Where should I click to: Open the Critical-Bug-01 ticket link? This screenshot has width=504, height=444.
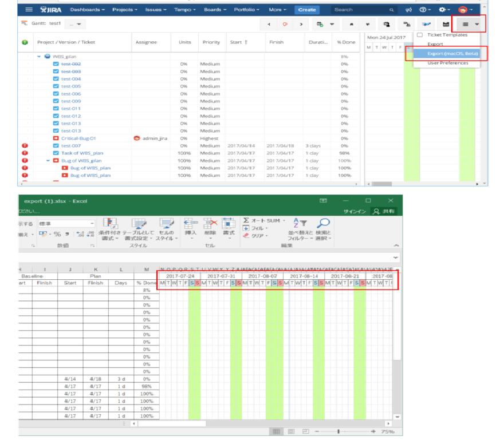coord(78,138)
